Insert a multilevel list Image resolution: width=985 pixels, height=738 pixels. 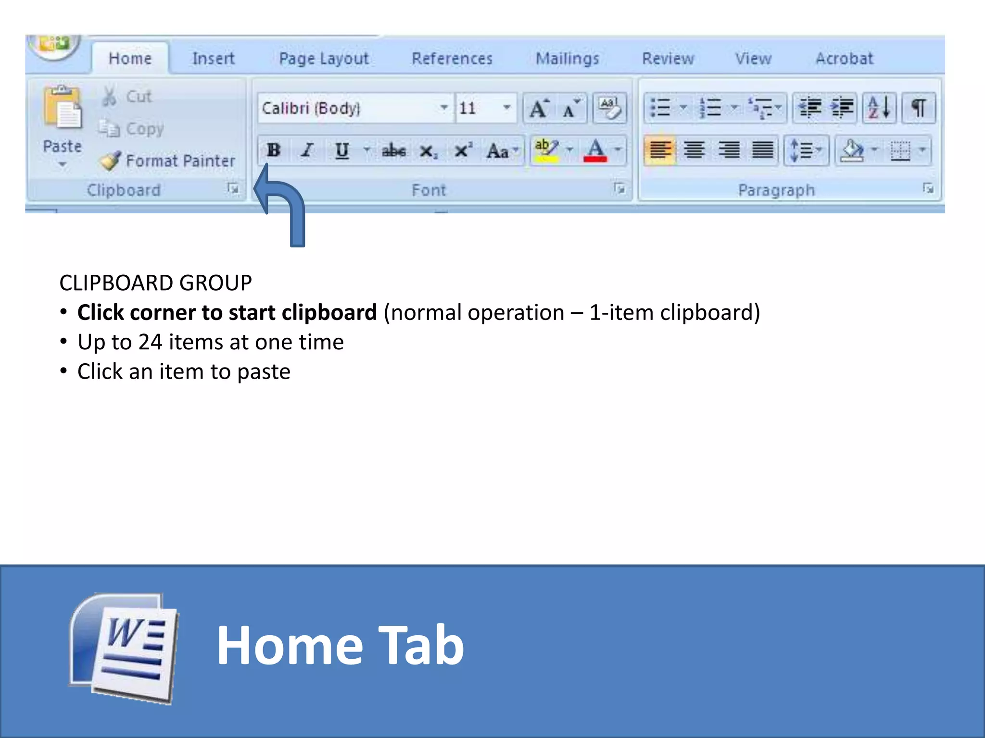[x=761, y=108]
